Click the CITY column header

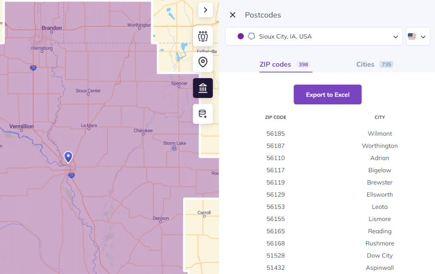pyautogui.click(x=380, y=117)
